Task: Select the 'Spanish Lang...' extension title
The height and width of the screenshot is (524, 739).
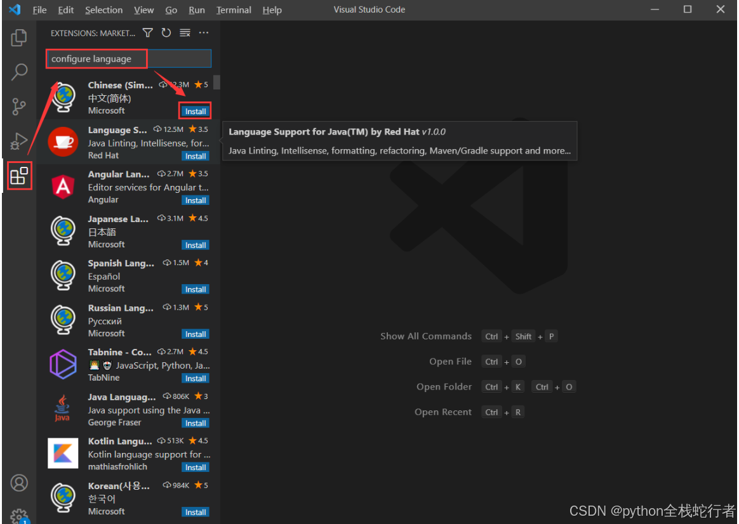Action: [x=121, y=263]
